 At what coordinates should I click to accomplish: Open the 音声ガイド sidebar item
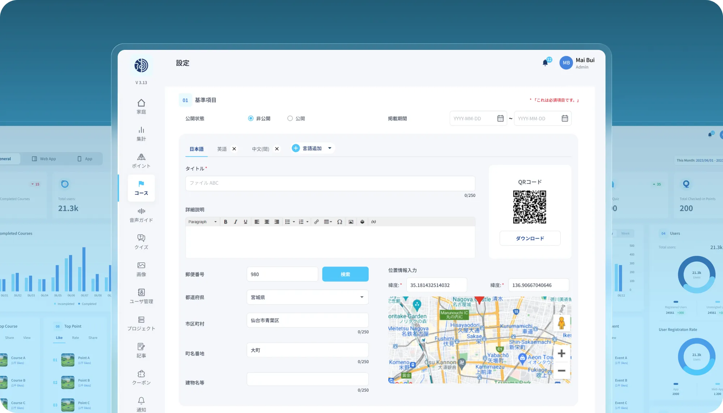[141, 215]
